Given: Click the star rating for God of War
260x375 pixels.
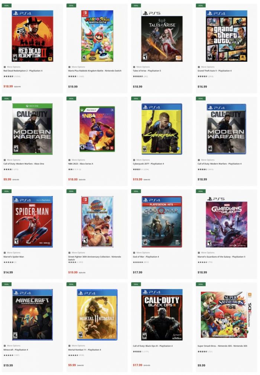Looking at the screenshot, I should 138,262.
